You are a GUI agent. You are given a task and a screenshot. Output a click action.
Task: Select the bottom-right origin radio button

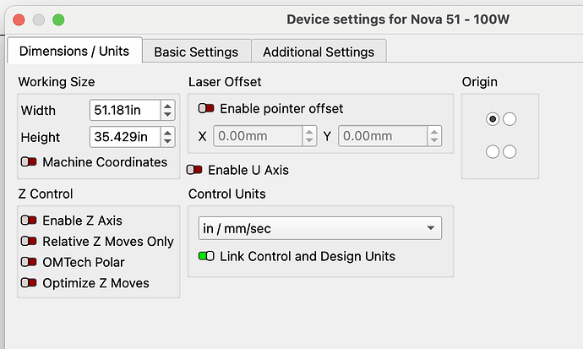tap(509, 151)
